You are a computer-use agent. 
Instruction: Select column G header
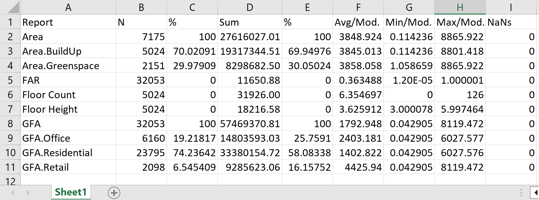(409, 7)
